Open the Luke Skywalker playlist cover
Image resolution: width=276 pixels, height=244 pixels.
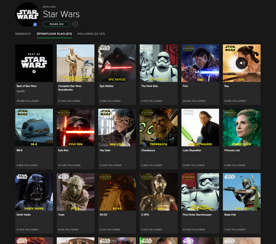[x=200, y=127]
